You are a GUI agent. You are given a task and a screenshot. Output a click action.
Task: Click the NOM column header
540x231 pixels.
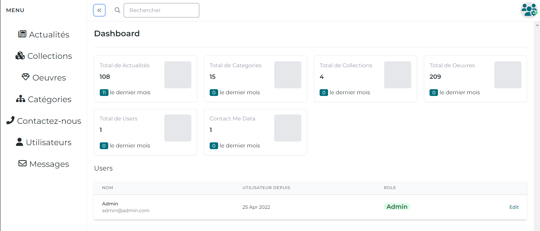coord(107,188)
